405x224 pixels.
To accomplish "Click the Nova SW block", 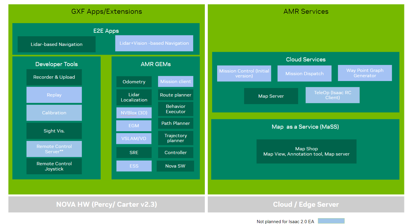I will click(x=175, y=166).
